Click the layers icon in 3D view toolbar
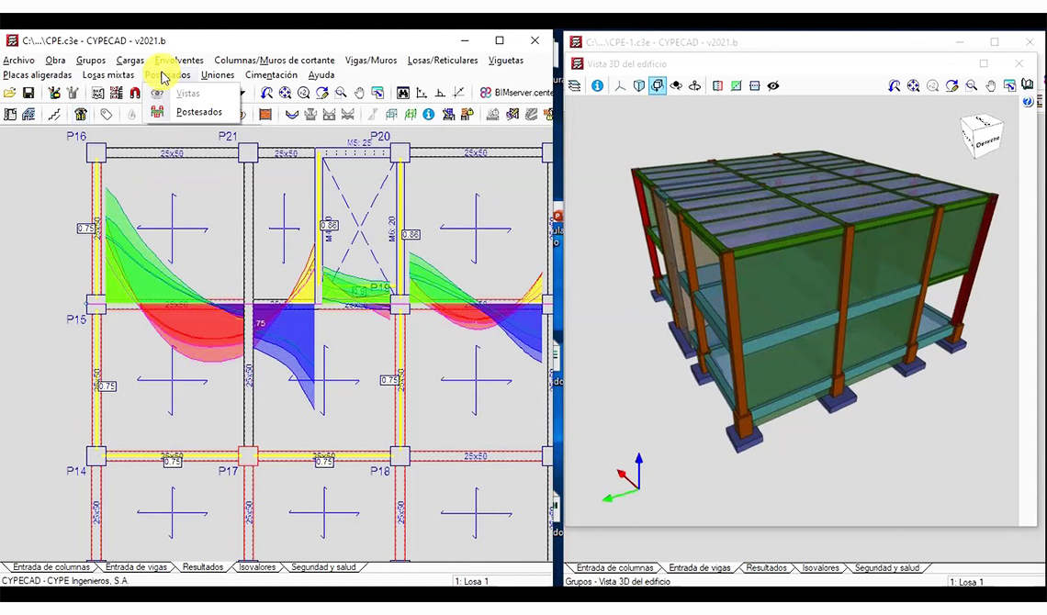The width and height of the screenshot is (1047, 615). coord(574,85)
